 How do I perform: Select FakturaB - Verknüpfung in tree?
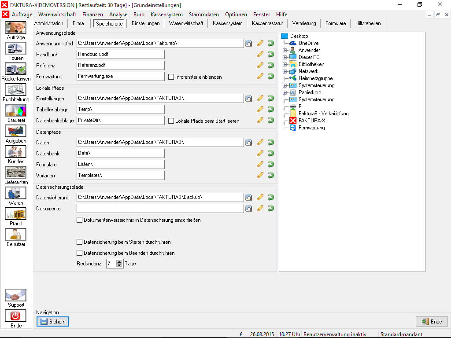point(323,114)
